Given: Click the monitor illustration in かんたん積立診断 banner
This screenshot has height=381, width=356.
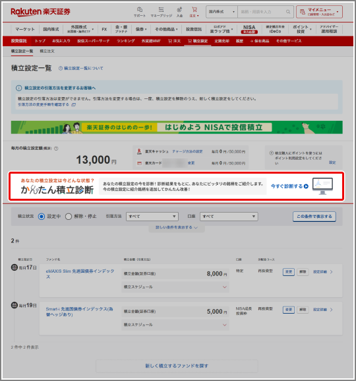Looking at the screenshot, I should tap(322, 186).
